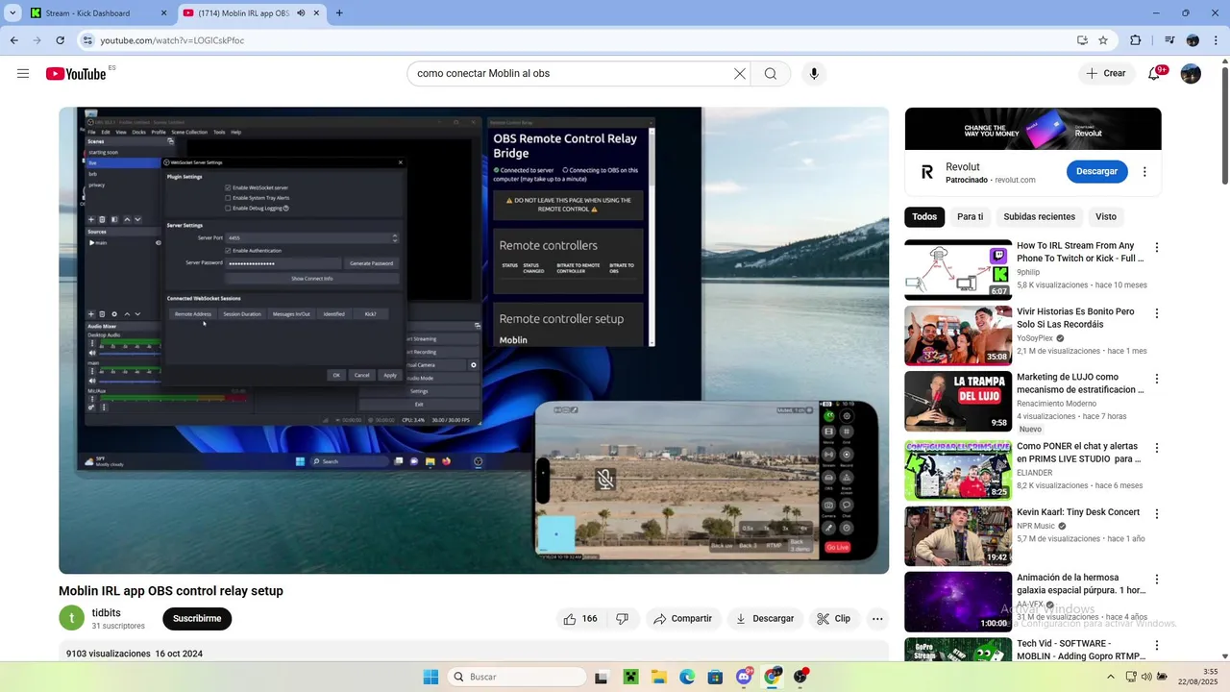Open options for Como PONER el chat video

pyautogui.click(x=1157, y=448)
